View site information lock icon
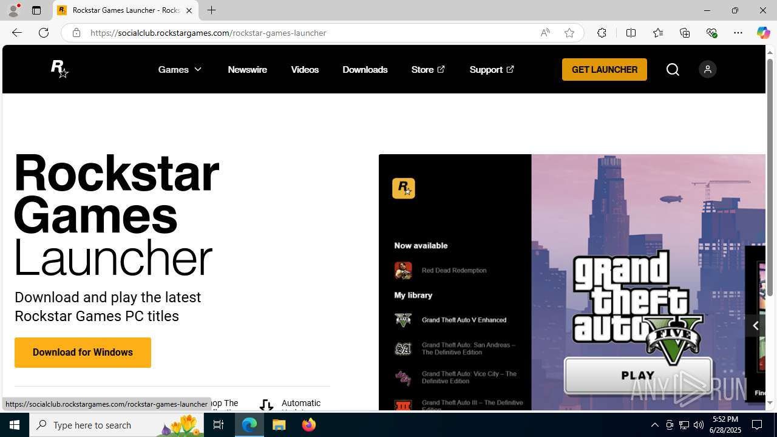The image size is (777, 437). point(76,33)
